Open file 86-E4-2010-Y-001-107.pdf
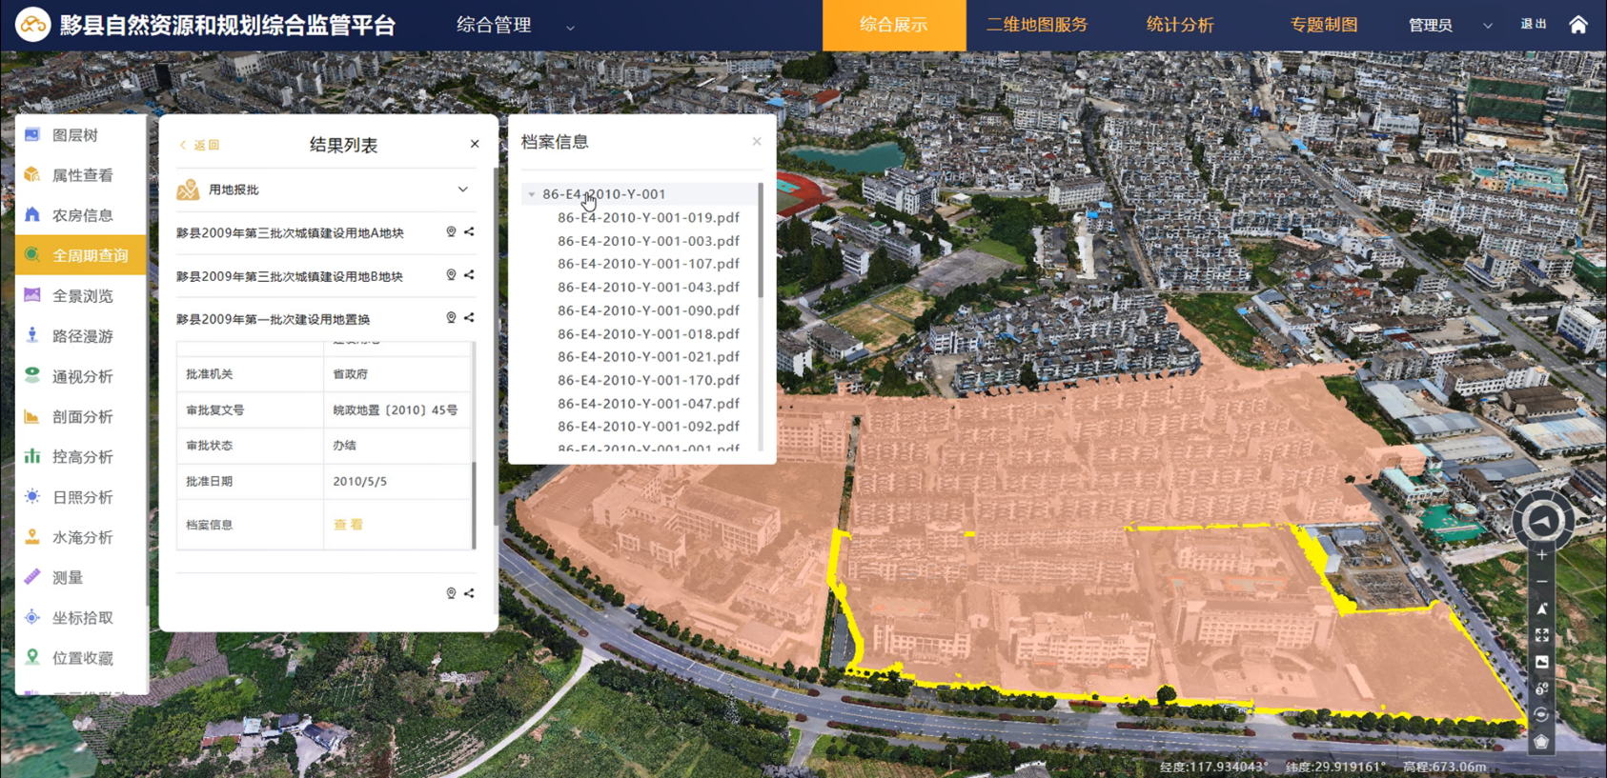 [648, 264]
